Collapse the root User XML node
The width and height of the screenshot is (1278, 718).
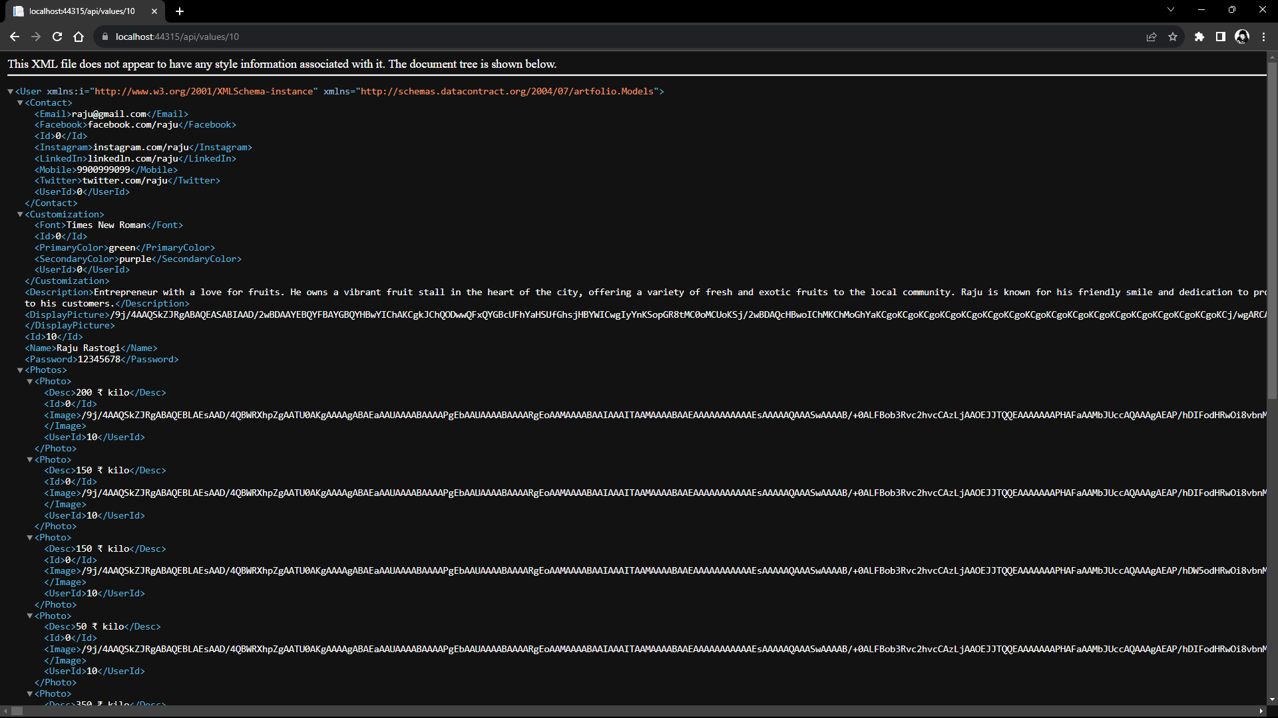point(11,92)
